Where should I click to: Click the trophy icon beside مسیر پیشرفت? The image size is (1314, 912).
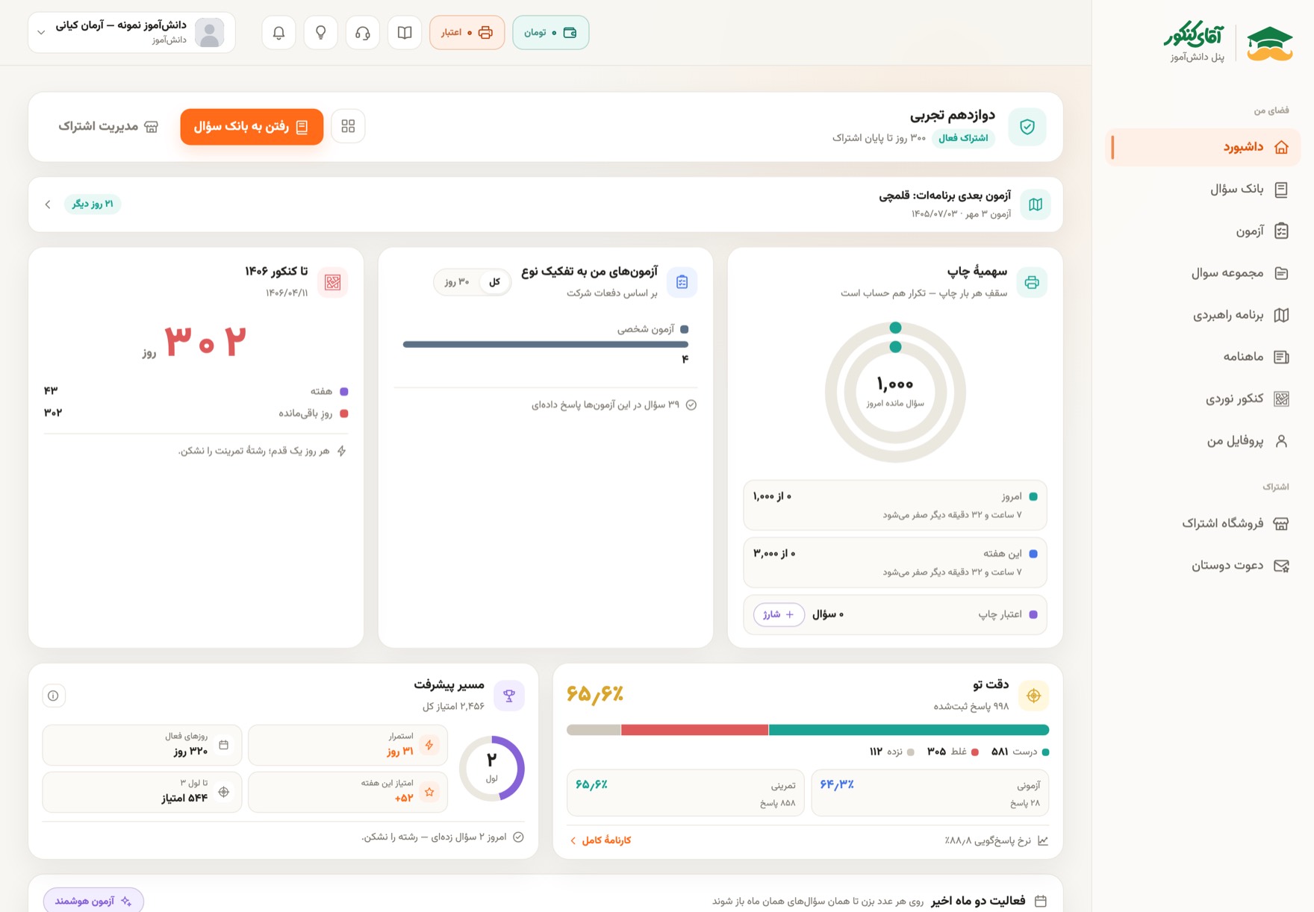(x=509, y=696)
